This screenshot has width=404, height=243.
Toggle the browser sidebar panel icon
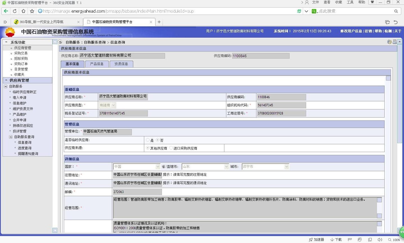point(5,22)
